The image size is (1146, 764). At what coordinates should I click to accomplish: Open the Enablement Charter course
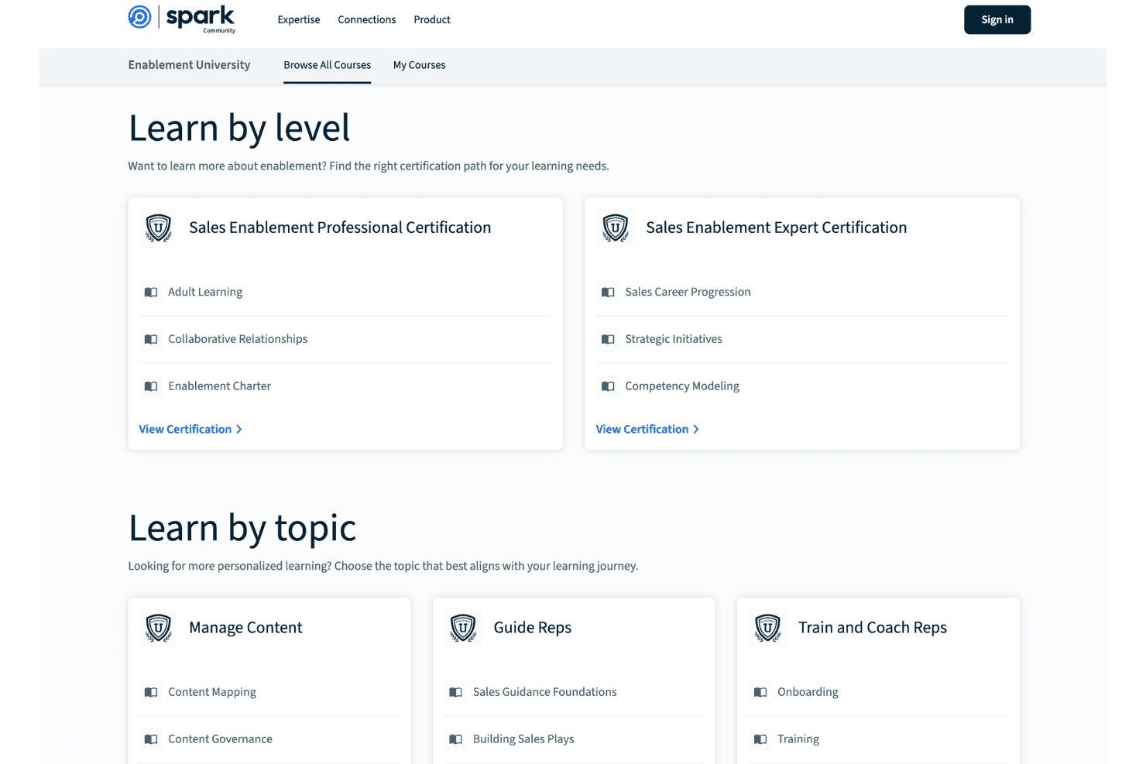pos(220,386)
